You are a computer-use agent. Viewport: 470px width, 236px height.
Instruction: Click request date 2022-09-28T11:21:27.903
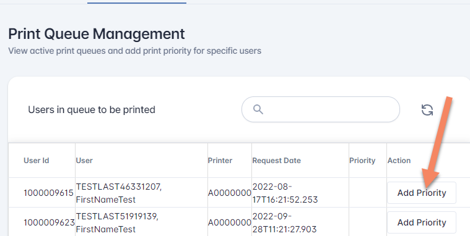284,222
